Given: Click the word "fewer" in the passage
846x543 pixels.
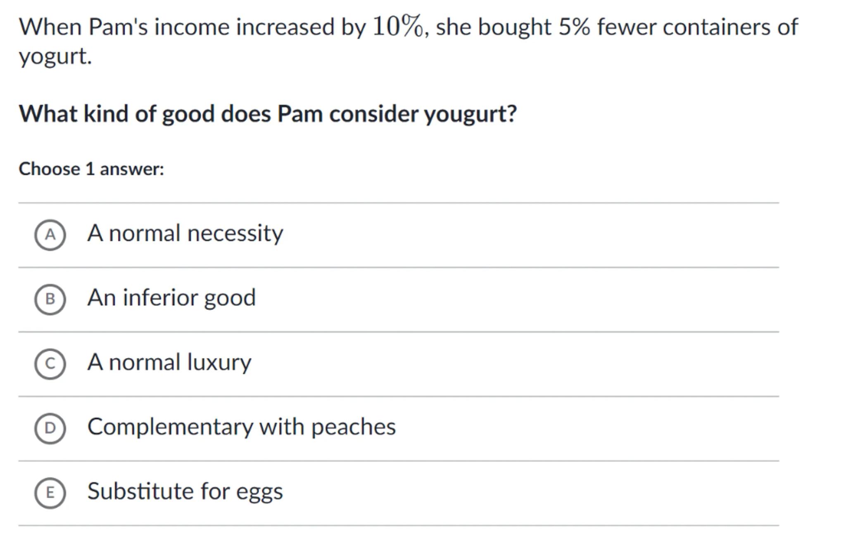Looking at the screenshot, I should (627, 27).
